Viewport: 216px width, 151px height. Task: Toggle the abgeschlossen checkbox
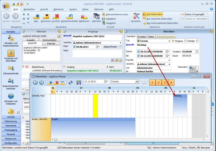121,47
